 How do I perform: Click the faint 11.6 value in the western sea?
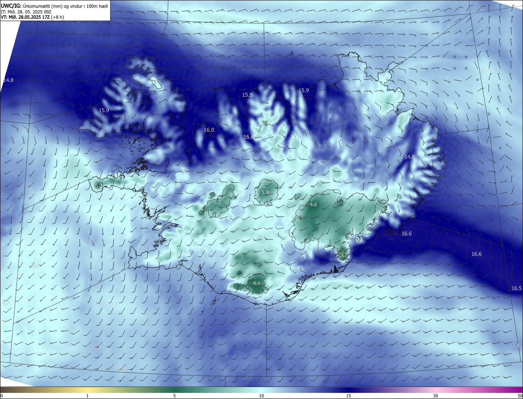[88, 239]
